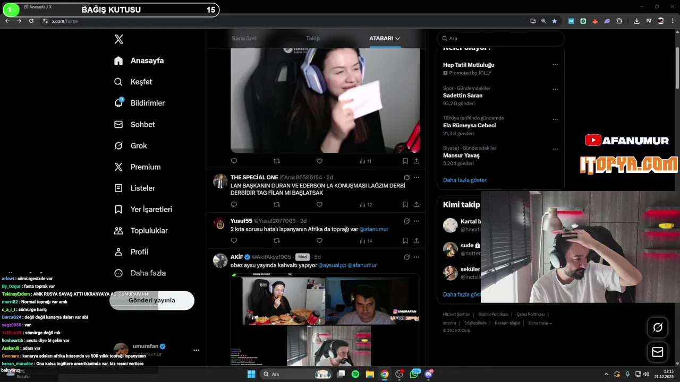
Task: Bookmark this page with the star
Action: pos(554,21)
